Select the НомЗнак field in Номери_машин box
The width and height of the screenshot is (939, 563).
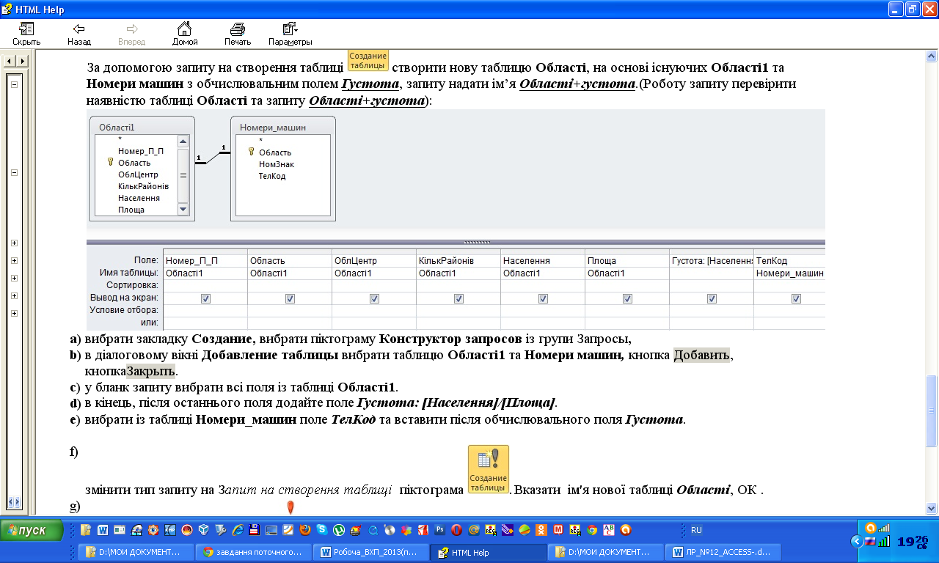(x=277, y=164)
